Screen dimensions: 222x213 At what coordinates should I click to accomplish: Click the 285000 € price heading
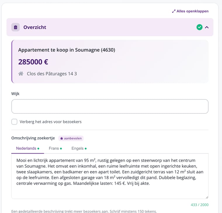pyautogui.click(x=33, y=62)
